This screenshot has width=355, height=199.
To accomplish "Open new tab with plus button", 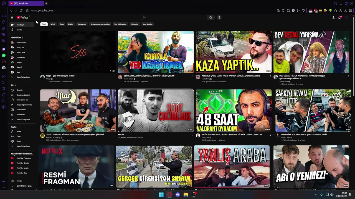I will pos(46,3).
